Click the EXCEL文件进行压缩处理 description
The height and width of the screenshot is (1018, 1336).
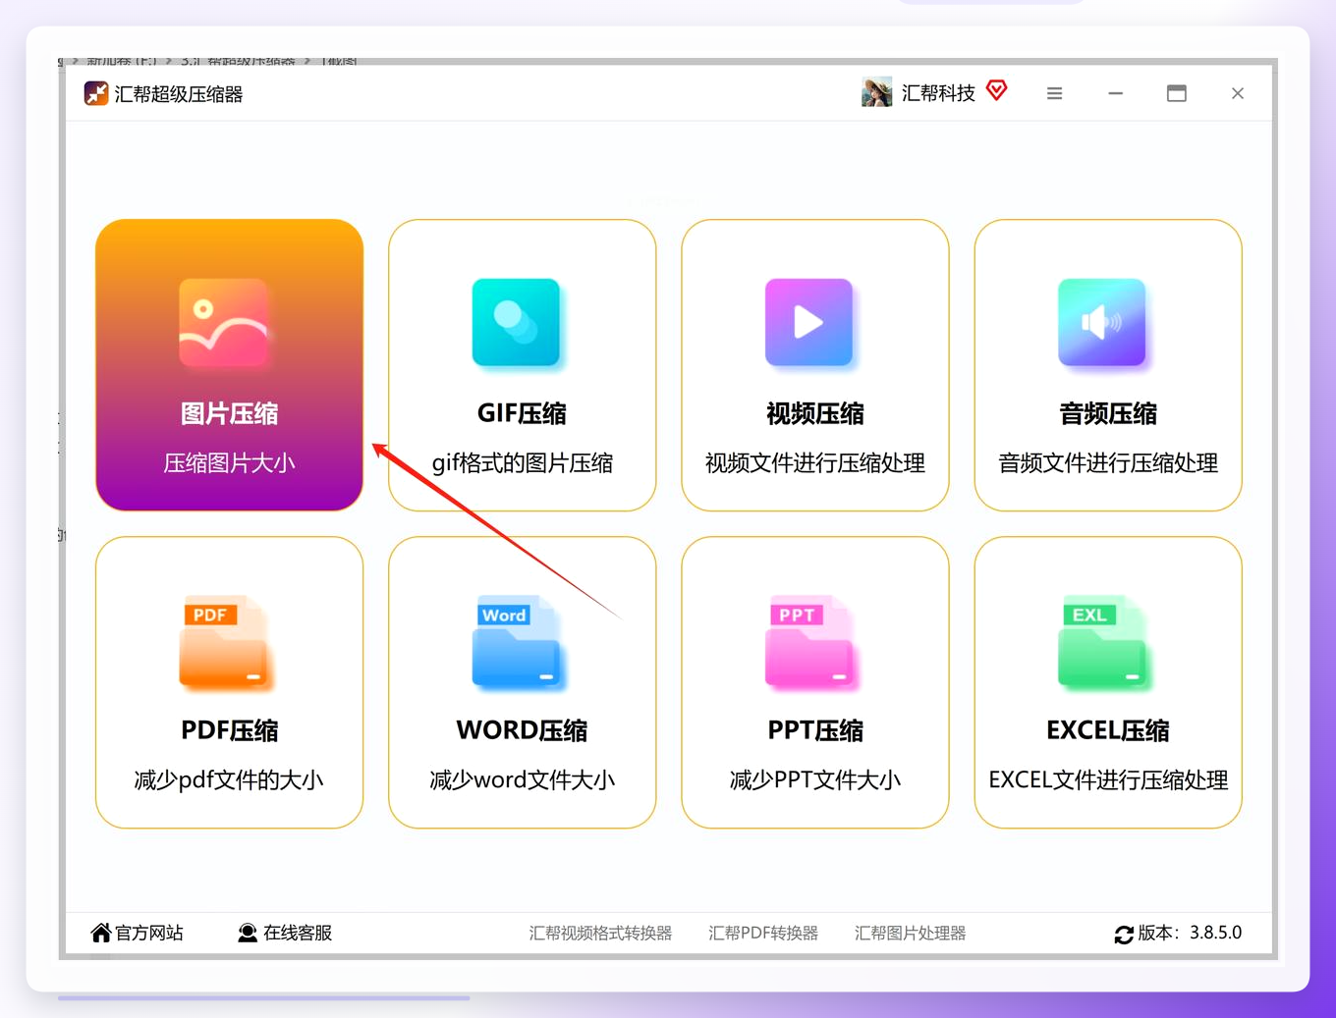point(1108,780)
